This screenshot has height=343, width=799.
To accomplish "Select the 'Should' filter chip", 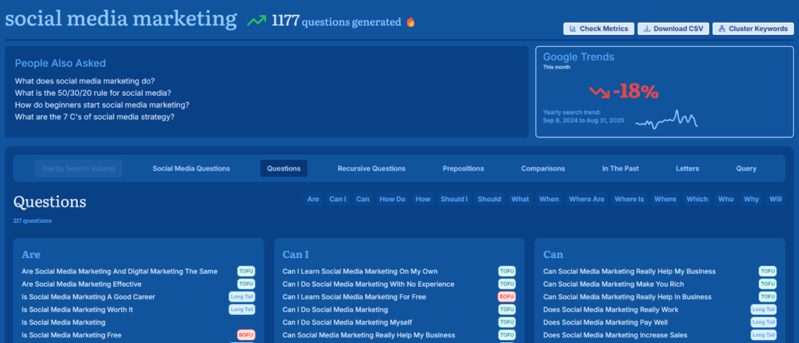I will click(489, 199).
